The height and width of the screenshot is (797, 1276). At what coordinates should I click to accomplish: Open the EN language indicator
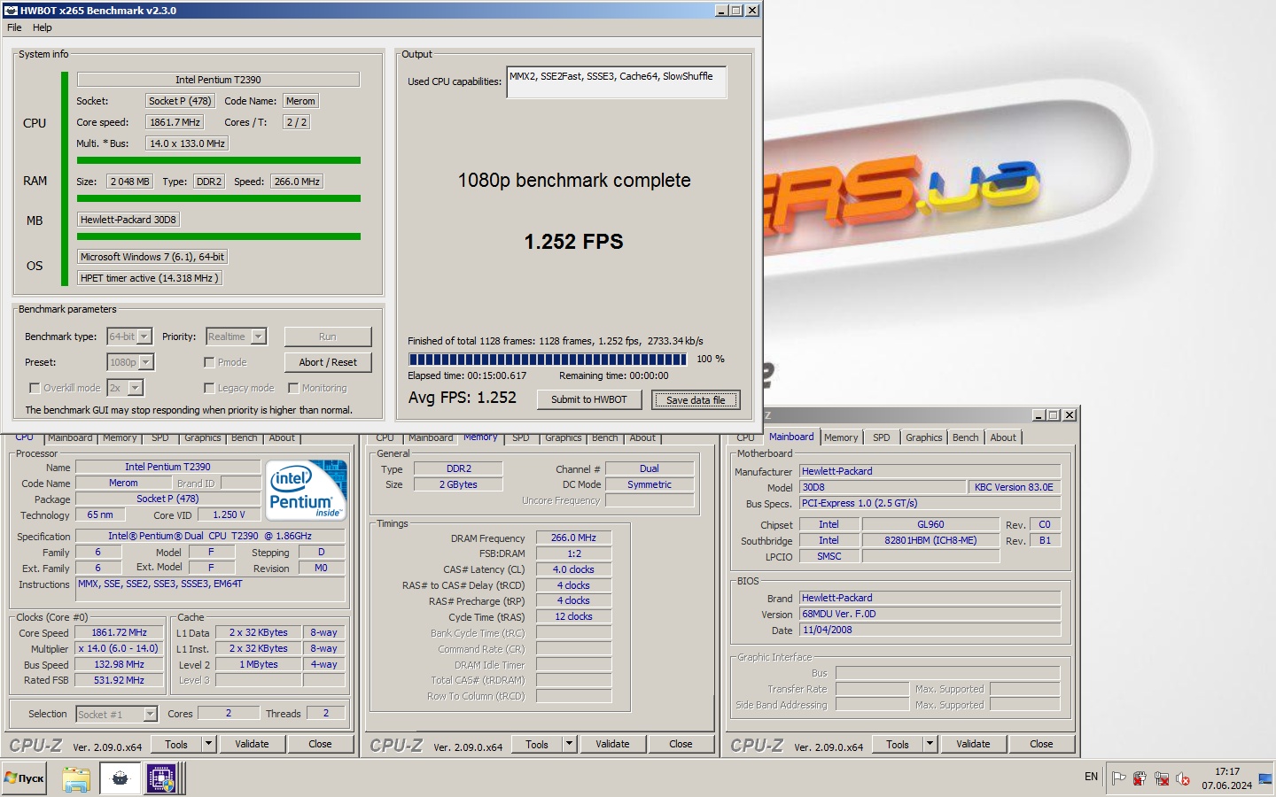point(1091,777)
